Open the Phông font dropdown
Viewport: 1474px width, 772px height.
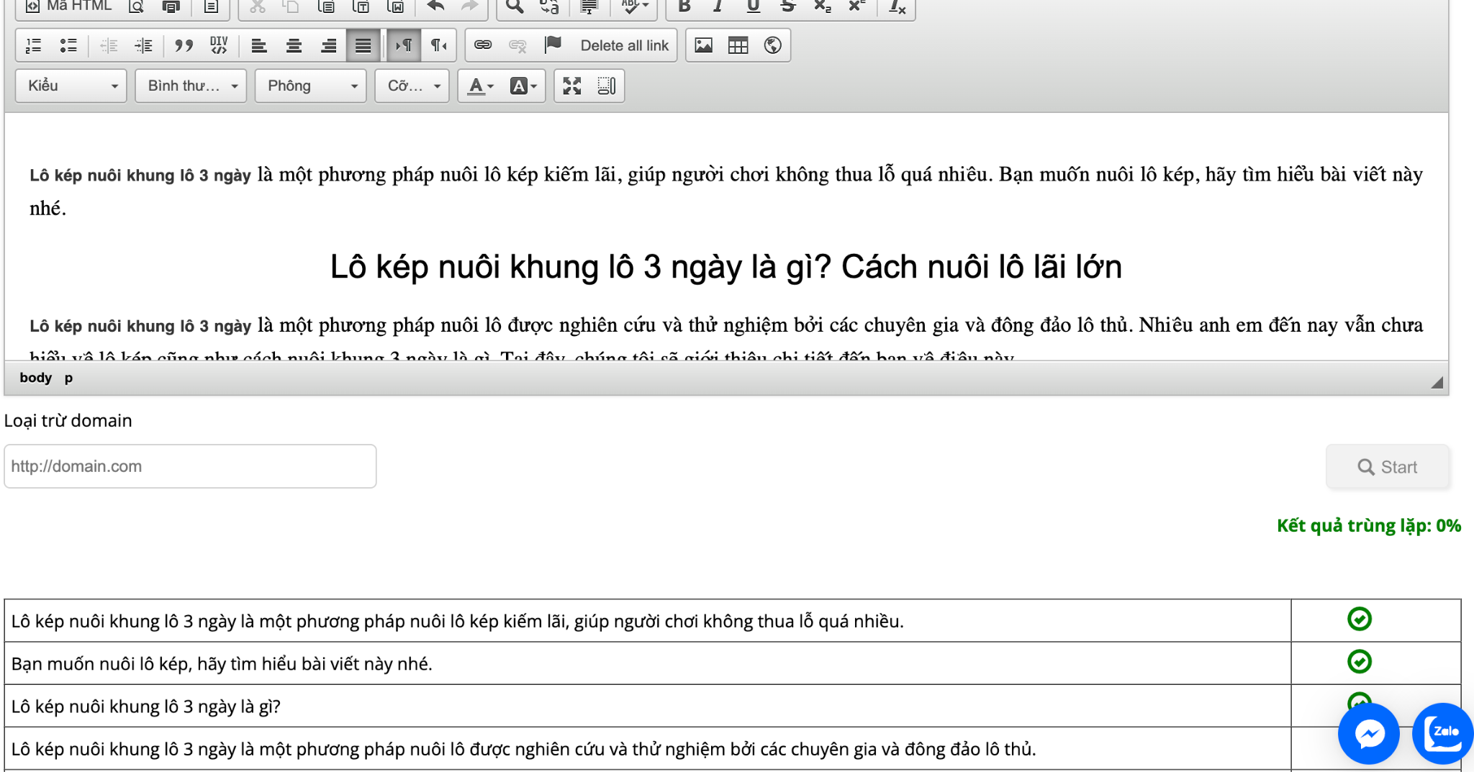311,86
